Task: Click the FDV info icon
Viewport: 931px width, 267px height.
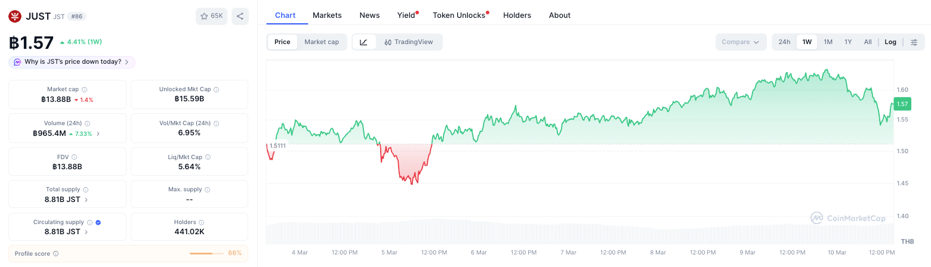Action: [x=74, y=157]
